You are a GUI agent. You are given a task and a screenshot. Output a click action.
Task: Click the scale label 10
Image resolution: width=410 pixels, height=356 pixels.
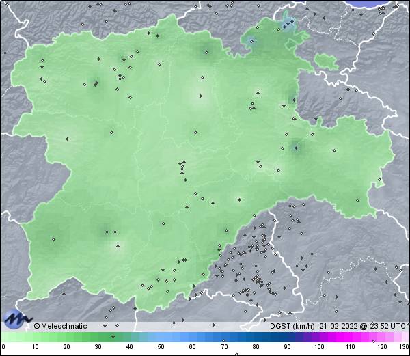coord(35,347)
